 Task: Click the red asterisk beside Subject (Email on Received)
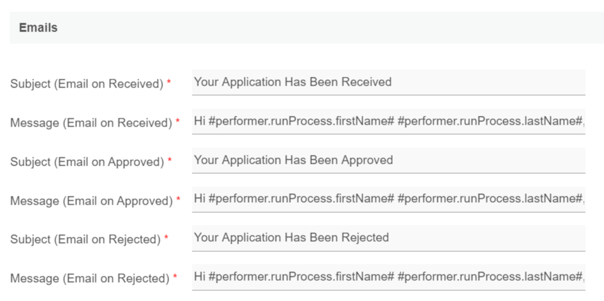[x=169, y=83]
